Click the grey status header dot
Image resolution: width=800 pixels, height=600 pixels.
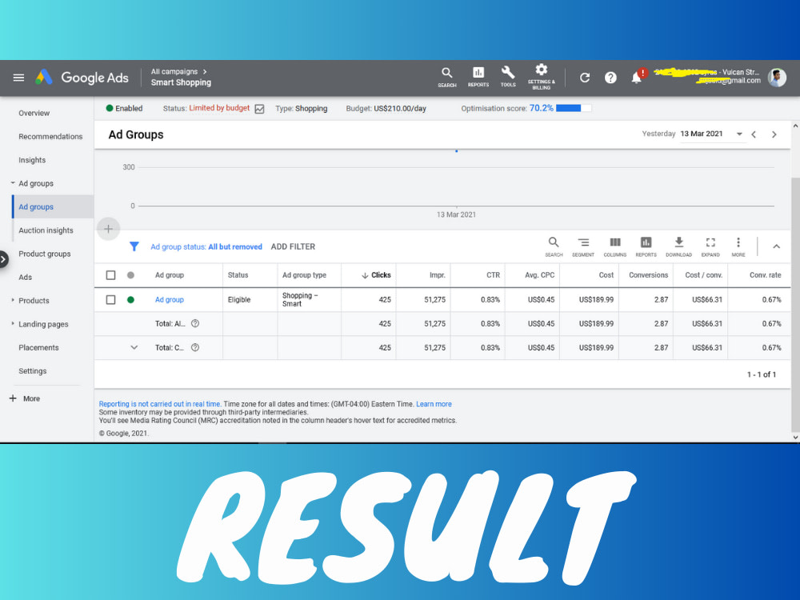pos(130,275)
